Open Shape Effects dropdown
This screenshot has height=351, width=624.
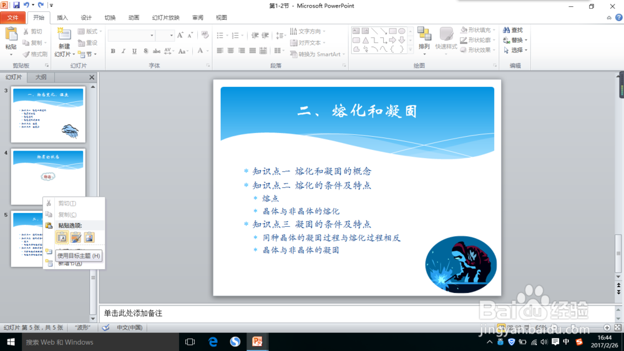coord(477,50)
